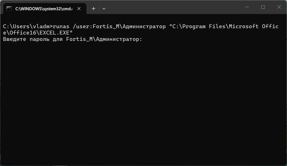Viewport: 287px width, 166px height.
Task: Click the /user:Fortis_M parameter text
Action: pos(96,27)
